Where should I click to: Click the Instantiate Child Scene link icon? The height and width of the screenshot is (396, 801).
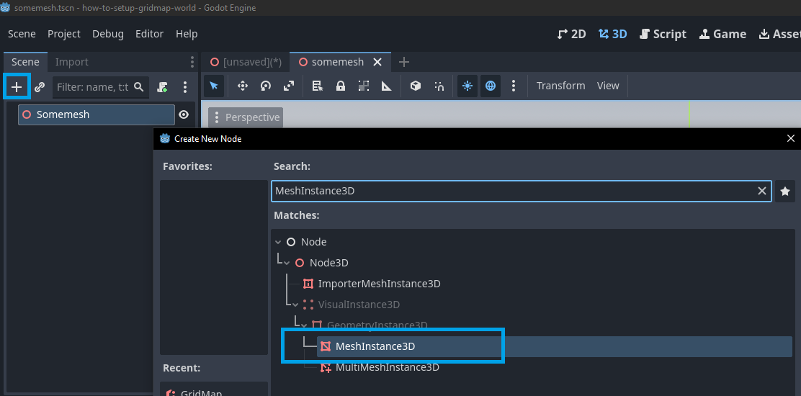(40, 87)
